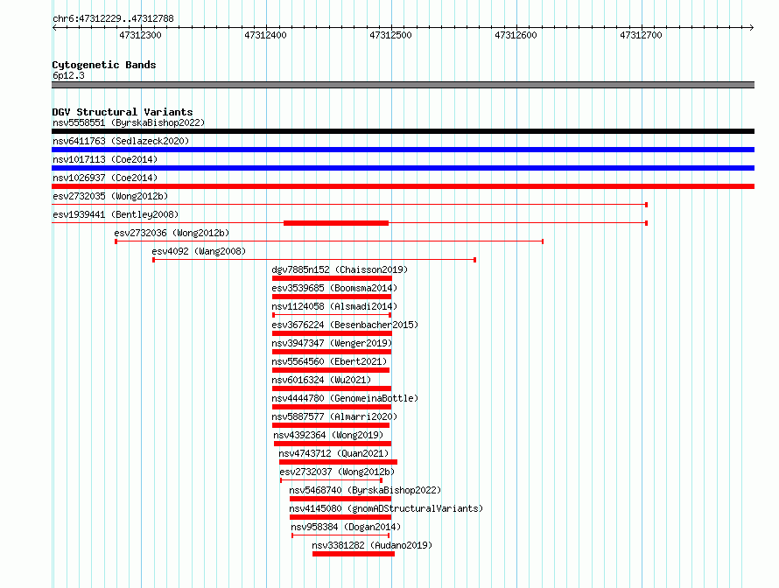Open nsv4145080 (gnomADStructuralVariants) variant label
This screenshot has width=779, height=588.
pos(386,508)
